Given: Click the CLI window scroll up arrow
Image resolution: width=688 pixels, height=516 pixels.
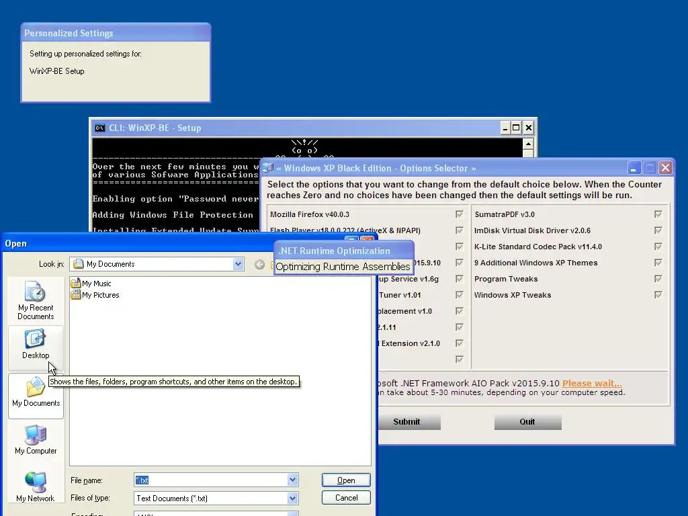Looking at the screenshot, I should (528, 144).
